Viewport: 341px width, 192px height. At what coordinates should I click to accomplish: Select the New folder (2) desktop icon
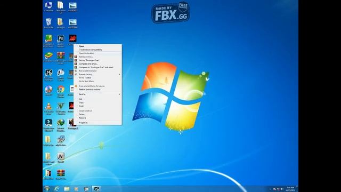point(60,7)
